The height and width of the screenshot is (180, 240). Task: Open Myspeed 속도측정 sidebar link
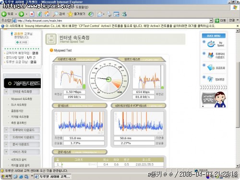pyautogui.click(x=22, y=99)
